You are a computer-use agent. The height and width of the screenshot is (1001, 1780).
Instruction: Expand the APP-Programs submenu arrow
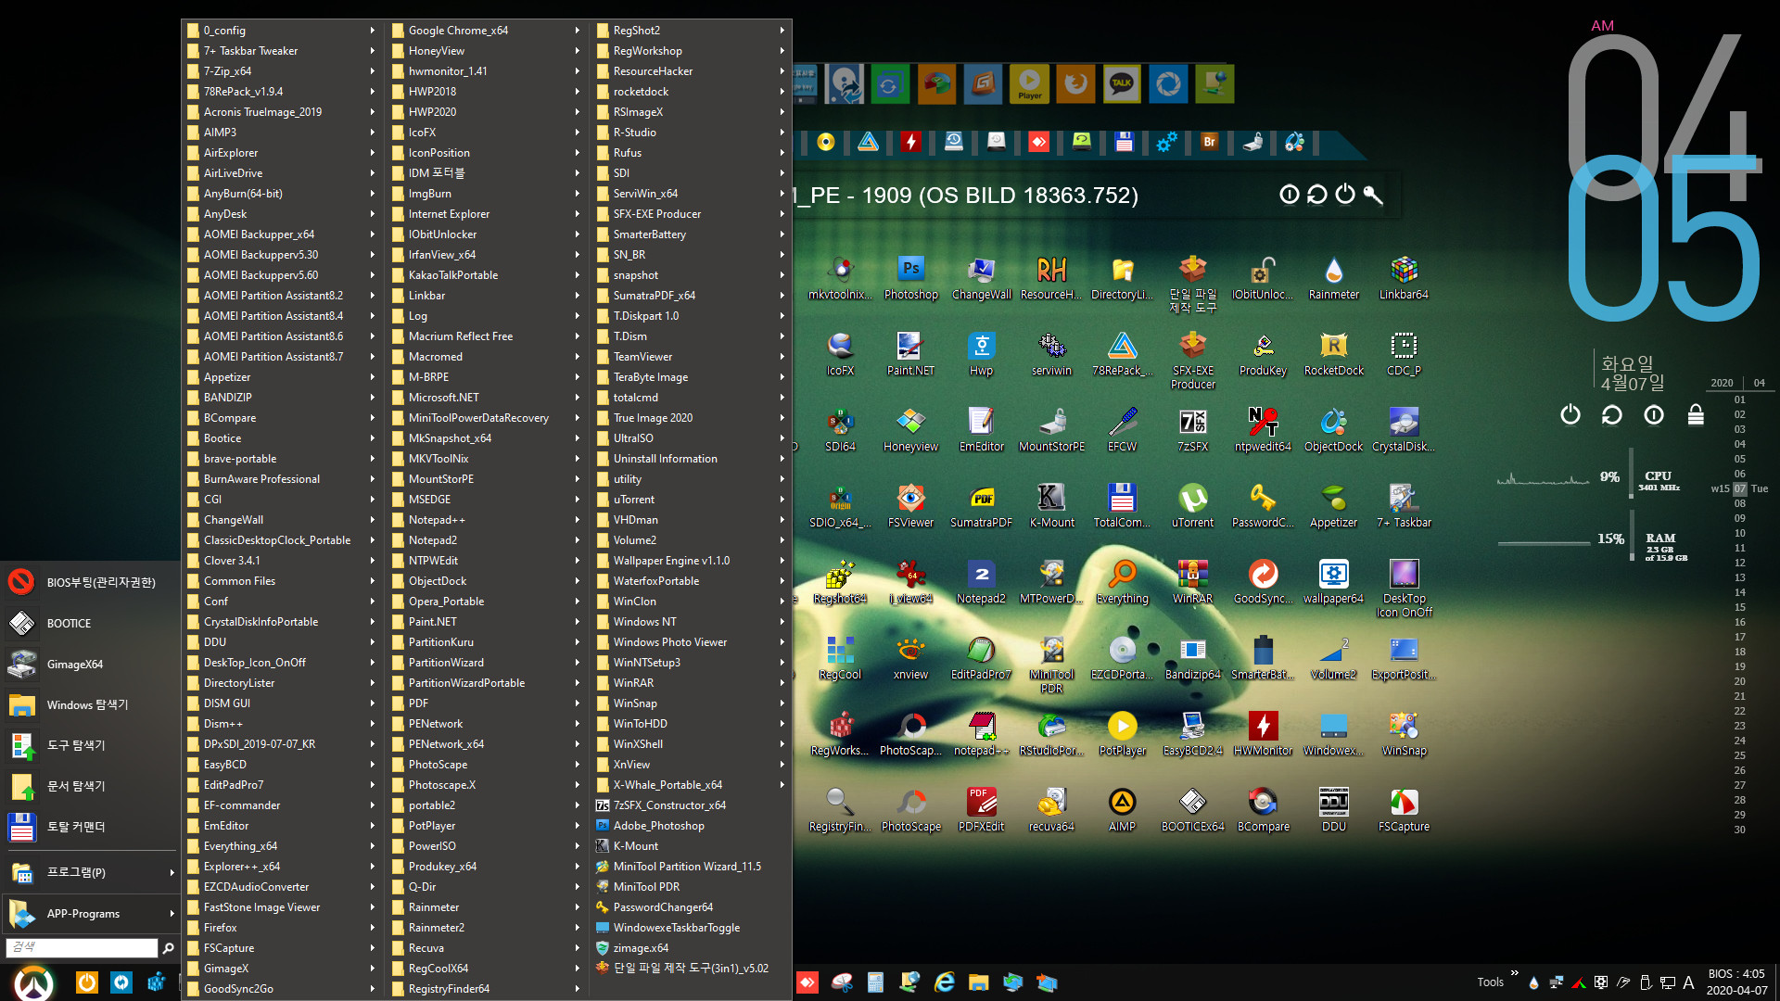click(x=172, y=913)
